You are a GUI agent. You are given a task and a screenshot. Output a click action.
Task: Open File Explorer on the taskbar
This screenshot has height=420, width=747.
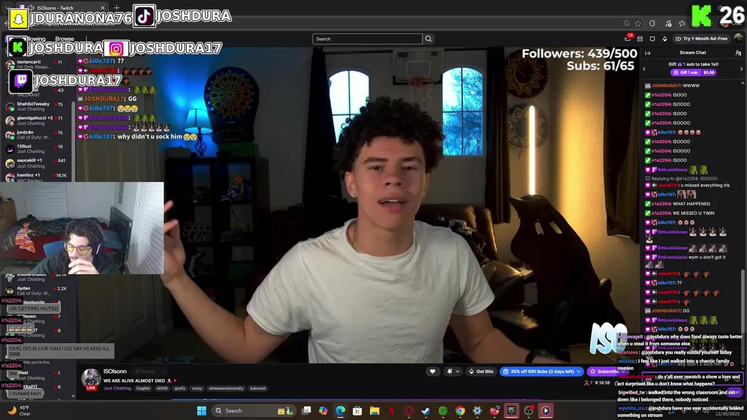pyautogui.click(x=375, y=411)
